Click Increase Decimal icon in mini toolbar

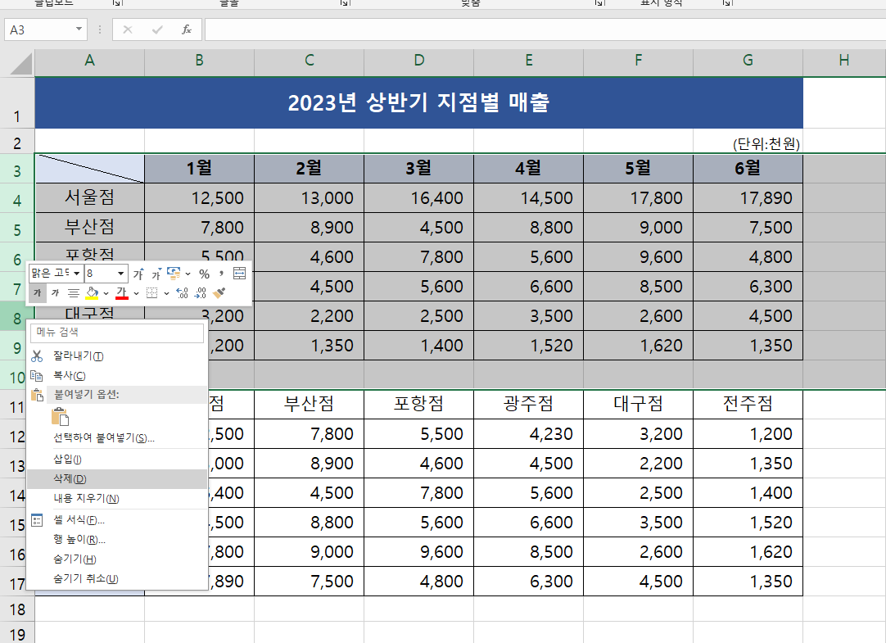pyautogui.click(x=182, y=292)
